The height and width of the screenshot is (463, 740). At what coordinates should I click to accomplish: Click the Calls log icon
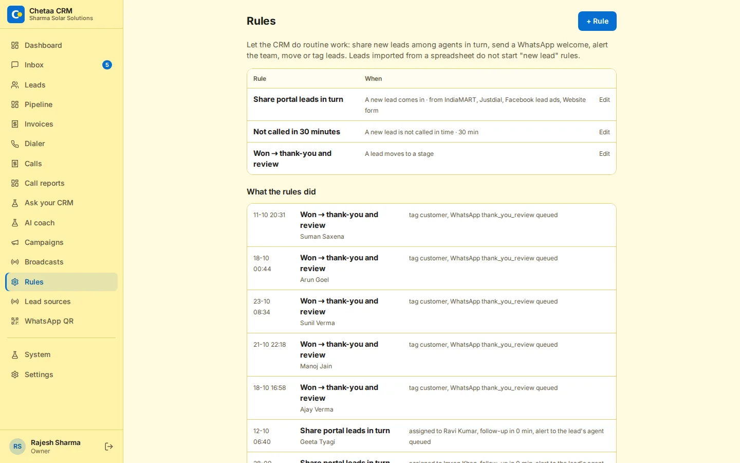click(x=15, y=164)
